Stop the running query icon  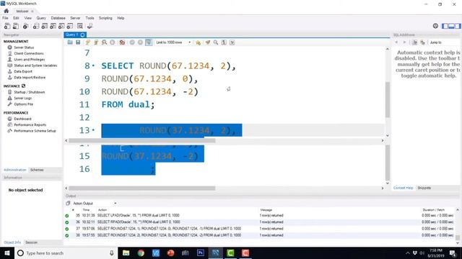[113, 42]
